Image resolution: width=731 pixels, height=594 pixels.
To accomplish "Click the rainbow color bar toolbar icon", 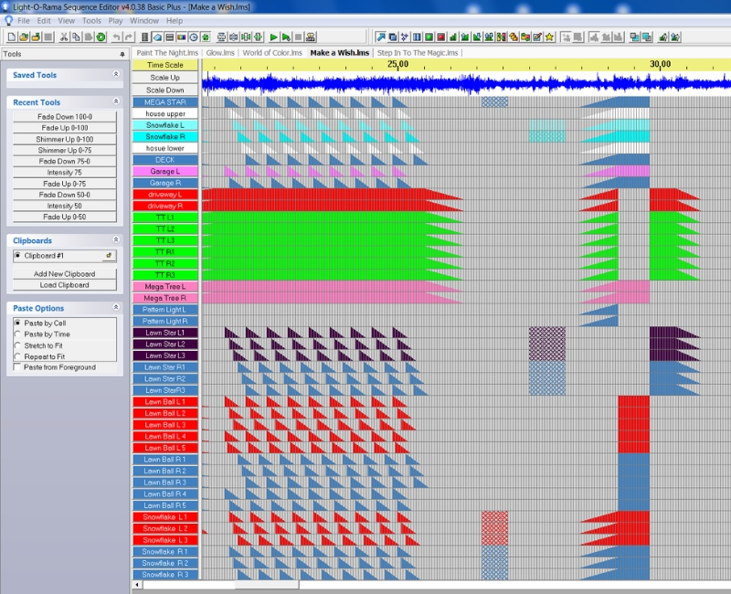I will [181, 37].
